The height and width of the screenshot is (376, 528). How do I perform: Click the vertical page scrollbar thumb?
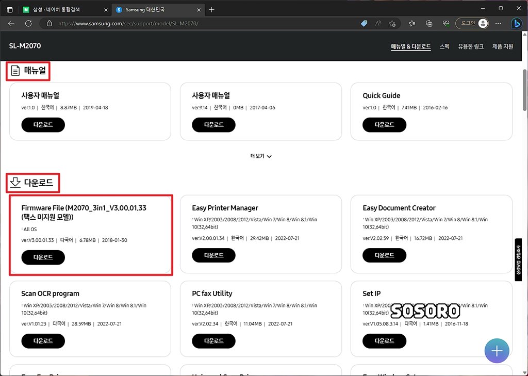(524, 90)
